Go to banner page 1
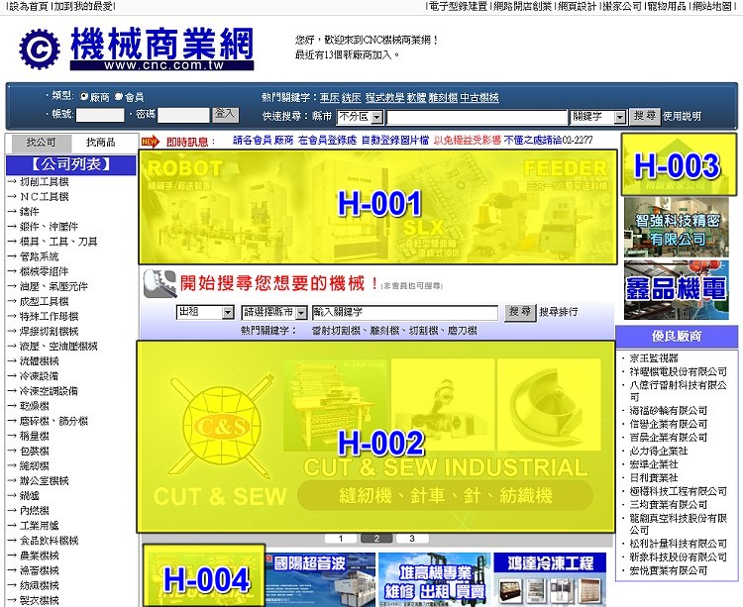The image size is (743, 607). [341, 539]
